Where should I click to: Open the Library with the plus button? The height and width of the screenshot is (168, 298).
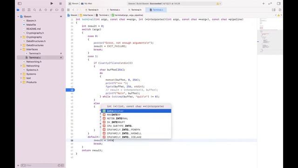click(x=264, y=3)
